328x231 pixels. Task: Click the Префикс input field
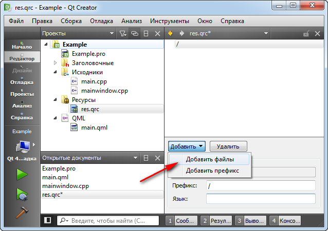[x=261, y=185]
